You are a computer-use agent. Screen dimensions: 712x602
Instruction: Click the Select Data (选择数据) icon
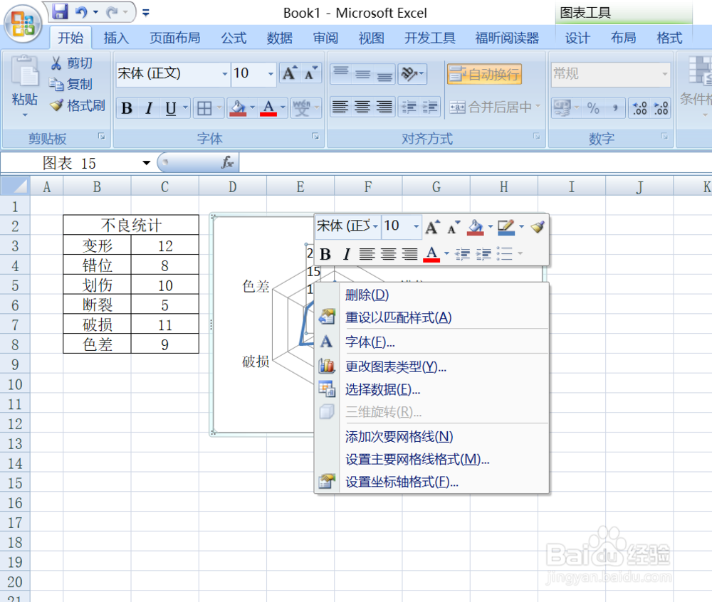click(328, 389)
